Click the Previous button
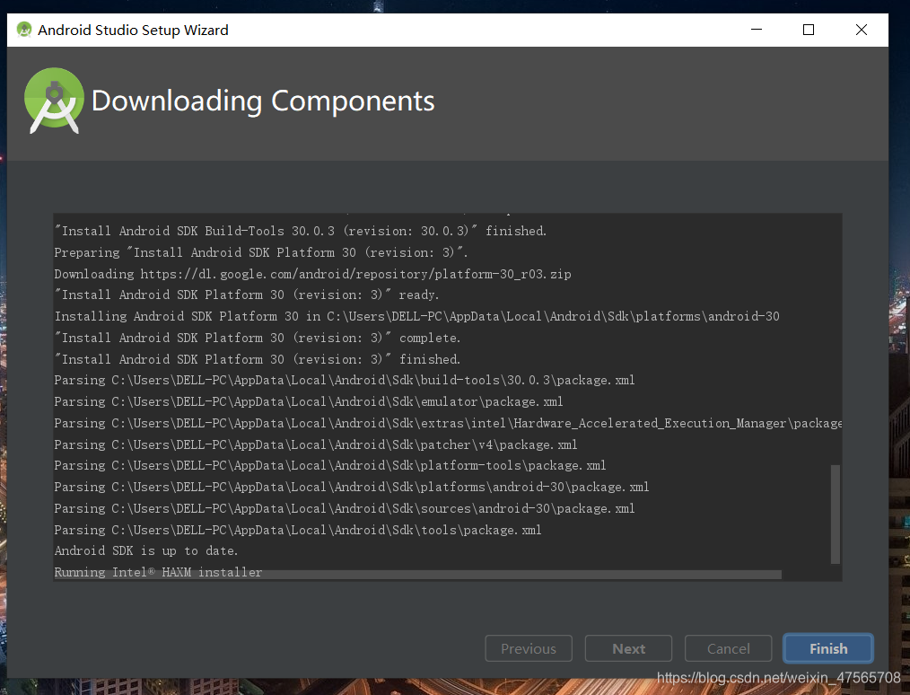Image resolution: width=910 pixels, height=695 pixels. click(x=529, y=648)
